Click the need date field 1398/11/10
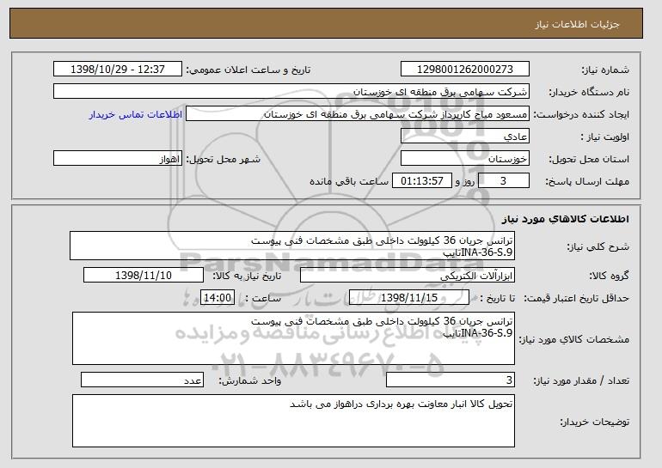The image size is (662, 468). 144,276
